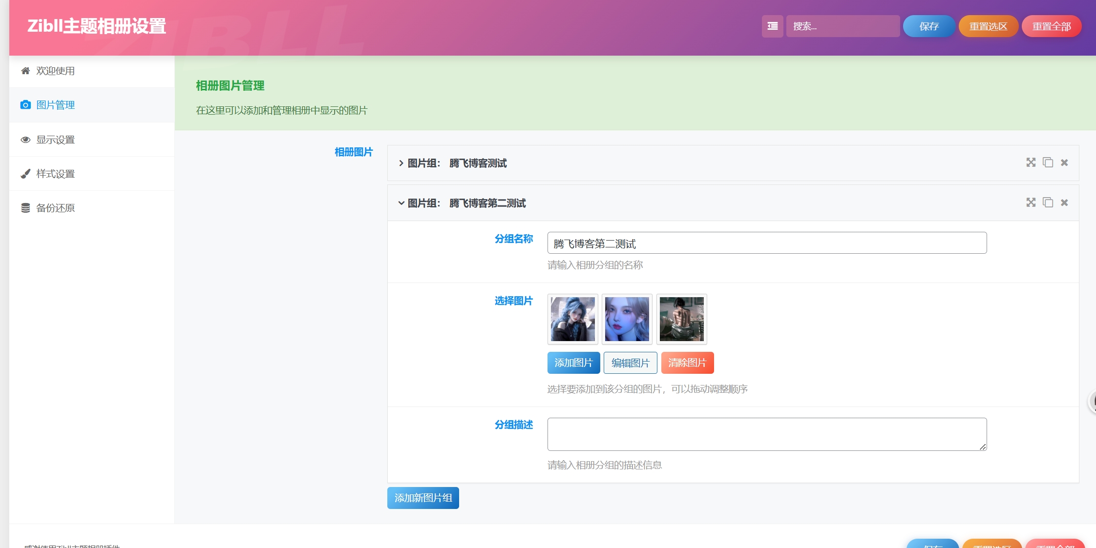This screenshot has height=548, width=1096.
Task: Click the move icon on 腾飞博客测试 group
Action: (x=1031, y=162)
